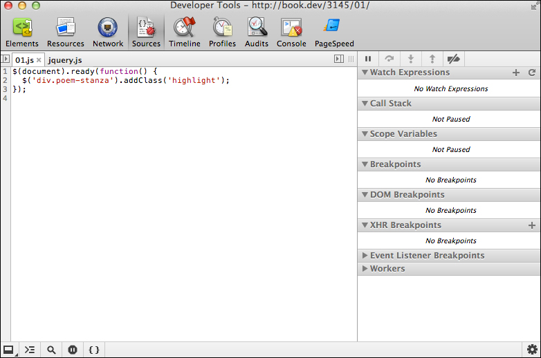
Task: Collapse the Call Stack section
Action: click(x=365, y=104)
